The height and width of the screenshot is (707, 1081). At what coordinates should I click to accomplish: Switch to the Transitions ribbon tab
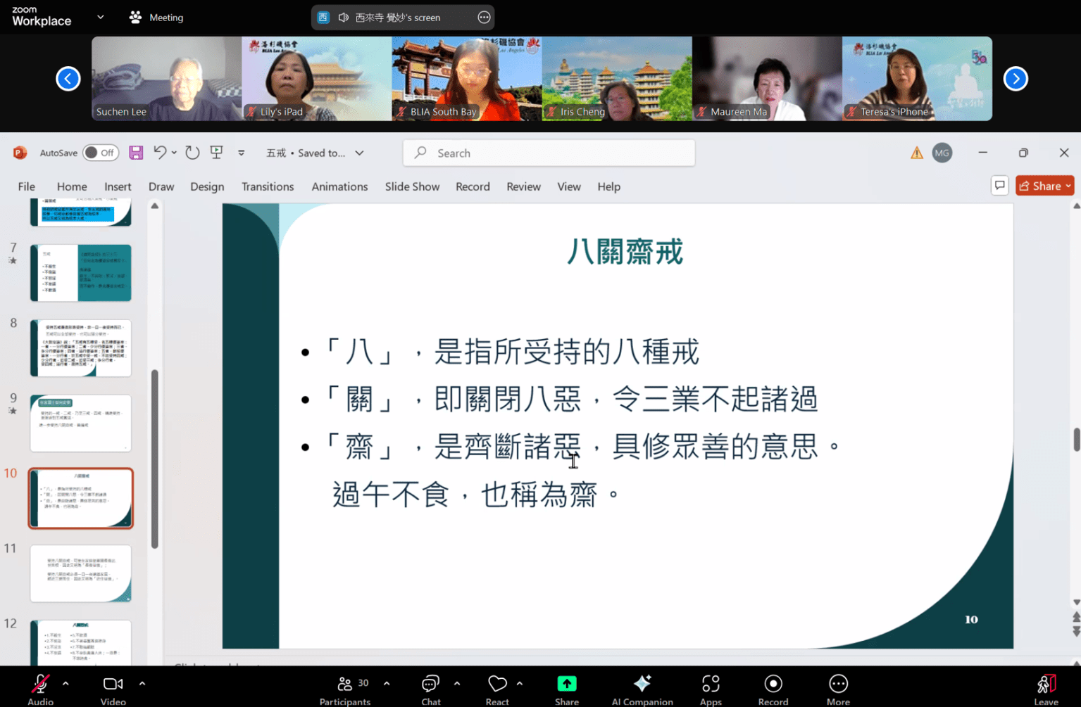tap(268, 186)
